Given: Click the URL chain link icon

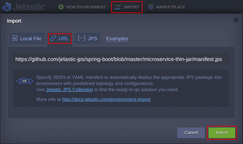Looking at the screenshot, I should point(53,38).
